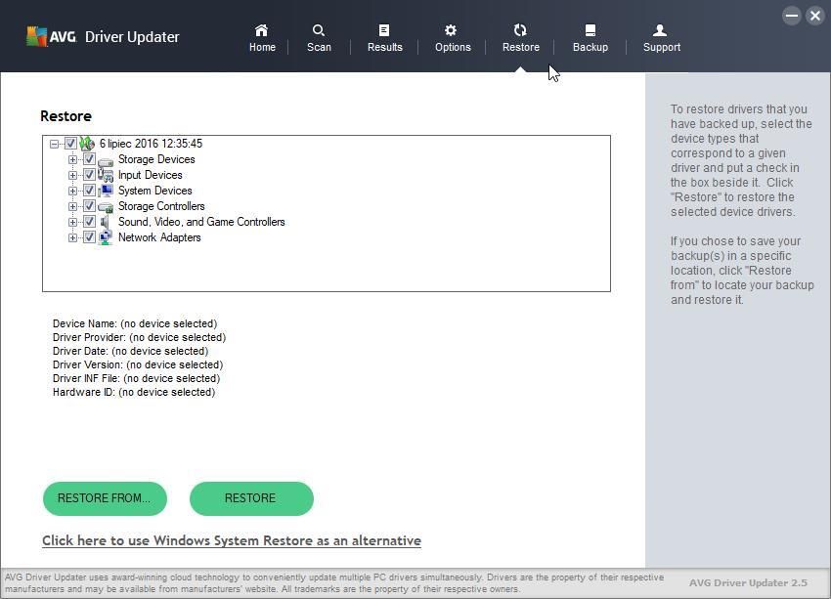Screen dimensions: 831x599
Task: Switch to the Results tab label
Action: pos(385,47)
